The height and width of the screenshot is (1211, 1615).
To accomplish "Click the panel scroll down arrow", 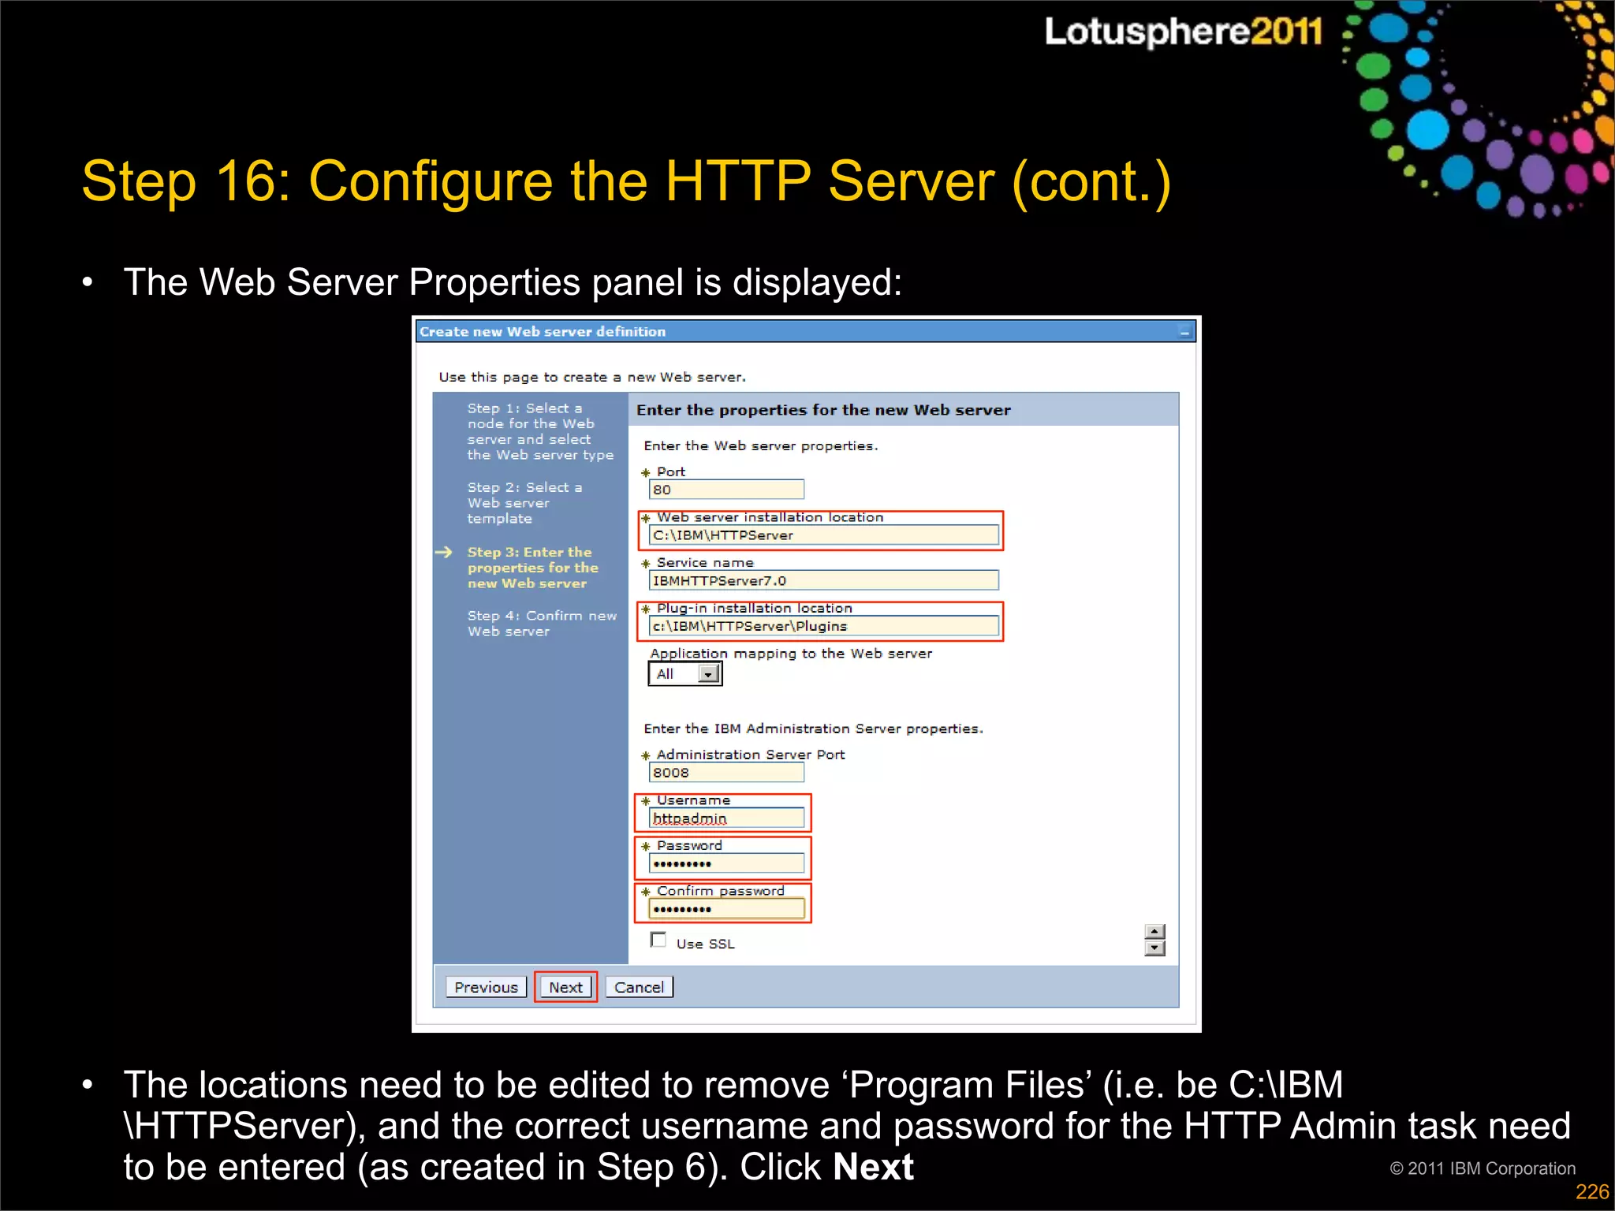I will point(1154,948).
